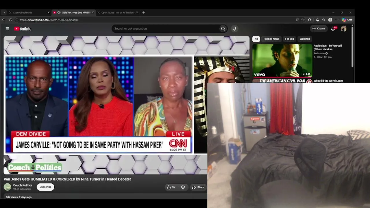Select the All filter chip

(256, 39)
